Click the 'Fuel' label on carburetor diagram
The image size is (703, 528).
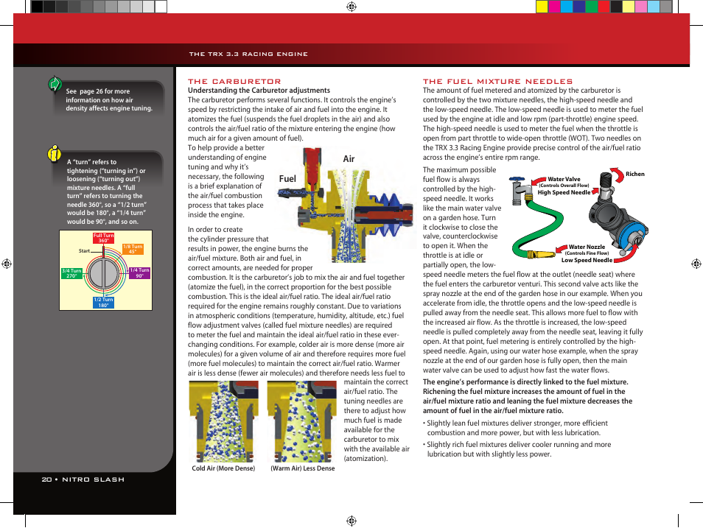point(287,178)
